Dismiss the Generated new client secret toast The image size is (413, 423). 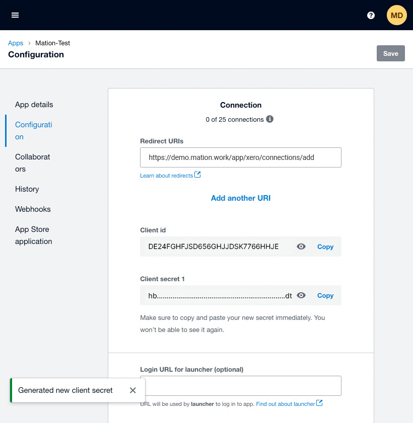tap(132, 390)
